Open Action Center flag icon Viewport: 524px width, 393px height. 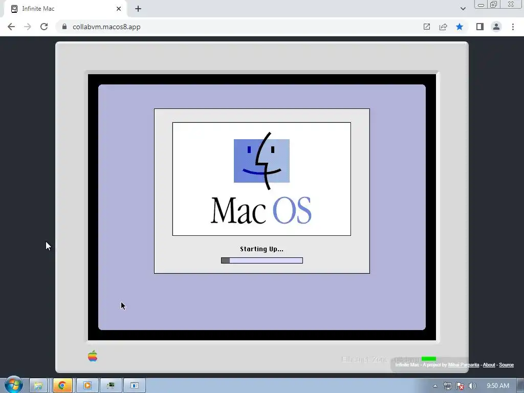[x=460, y=386]
